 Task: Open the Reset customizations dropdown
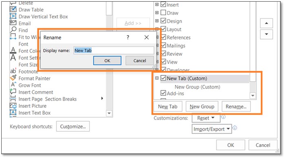tap(206, 118)
